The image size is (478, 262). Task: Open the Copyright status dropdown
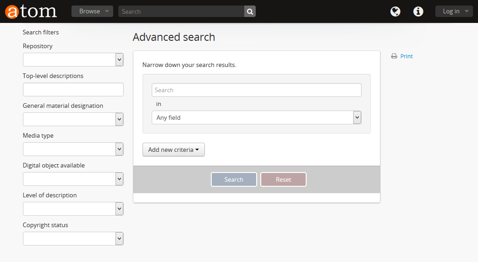click(73, 239)
